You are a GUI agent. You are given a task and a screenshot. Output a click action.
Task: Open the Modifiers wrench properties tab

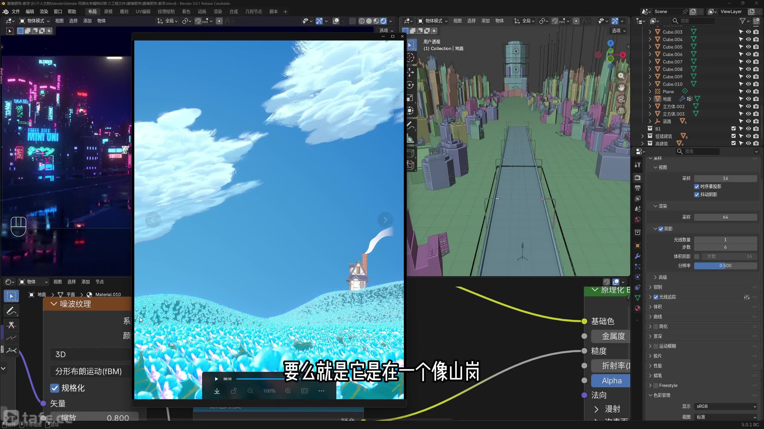pos(637,256)
